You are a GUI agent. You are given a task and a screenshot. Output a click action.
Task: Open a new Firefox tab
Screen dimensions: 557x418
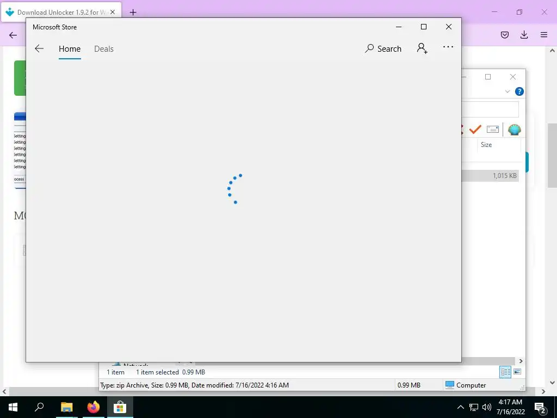coord(133,13)
